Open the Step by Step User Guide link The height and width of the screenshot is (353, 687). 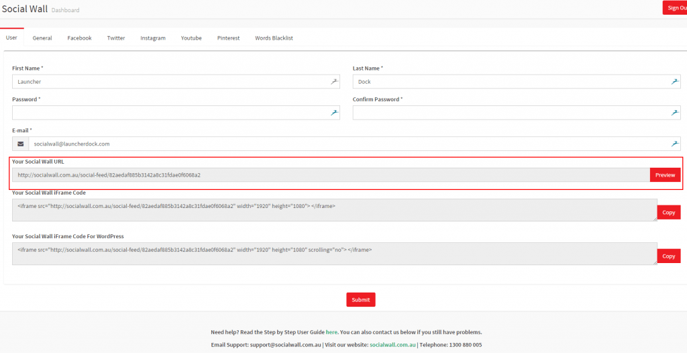point(331,332)
